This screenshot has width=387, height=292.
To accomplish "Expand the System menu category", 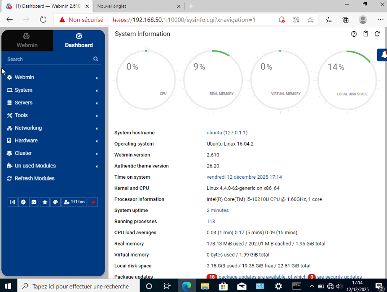I will [23, 90].
